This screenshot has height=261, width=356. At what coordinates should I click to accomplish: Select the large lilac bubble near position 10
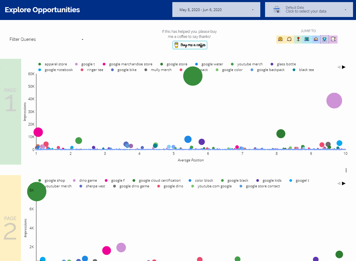coord(334,101)
